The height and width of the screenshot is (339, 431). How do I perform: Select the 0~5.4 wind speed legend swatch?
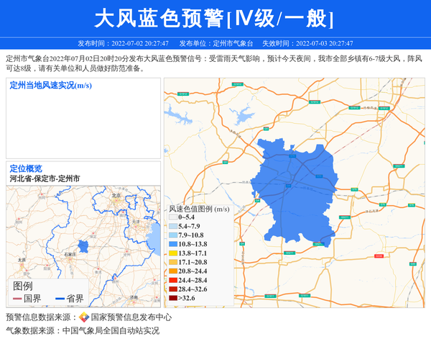[x=172, y=217]
